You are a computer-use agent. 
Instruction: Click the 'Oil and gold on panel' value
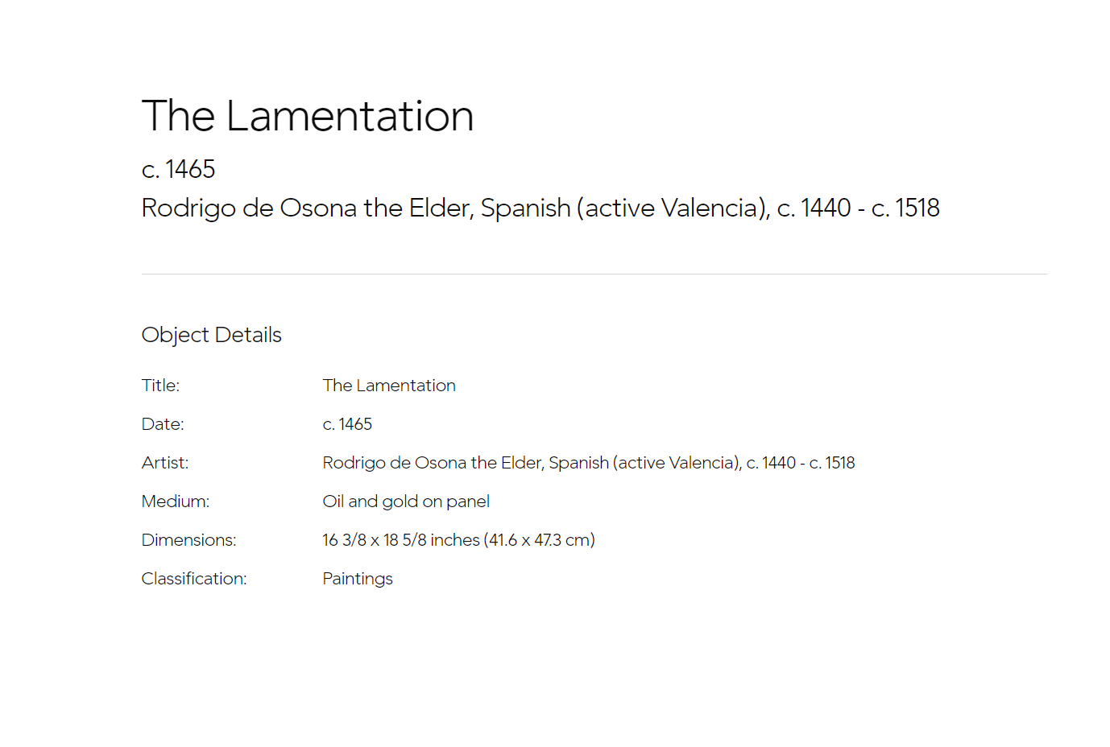406,501
